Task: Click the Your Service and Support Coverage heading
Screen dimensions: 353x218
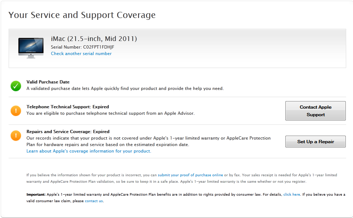Action: pyautogui.click(x=82, y=15)
